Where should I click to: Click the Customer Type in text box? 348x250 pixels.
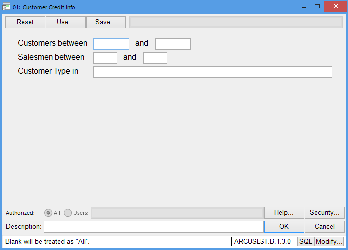coord(212,72)
